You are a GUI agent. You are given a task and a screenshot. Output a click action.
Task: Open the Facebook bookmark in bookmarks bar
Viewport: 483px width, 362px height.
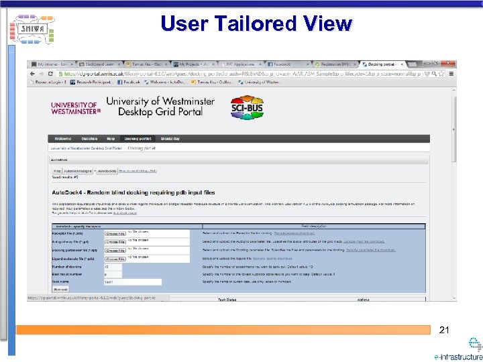[129, 82]
